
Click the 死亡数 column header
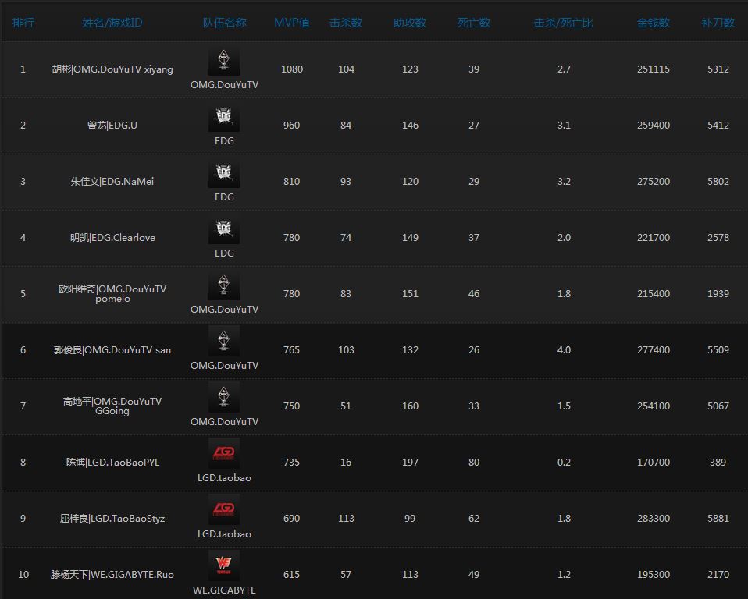click(474, 23)
